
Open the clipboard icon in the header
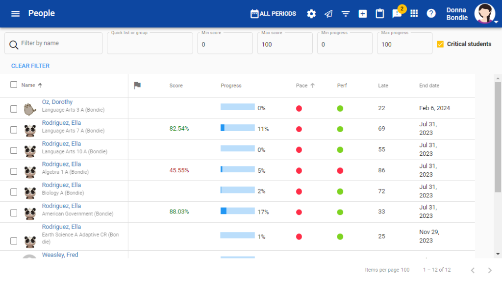pos(380,14)
